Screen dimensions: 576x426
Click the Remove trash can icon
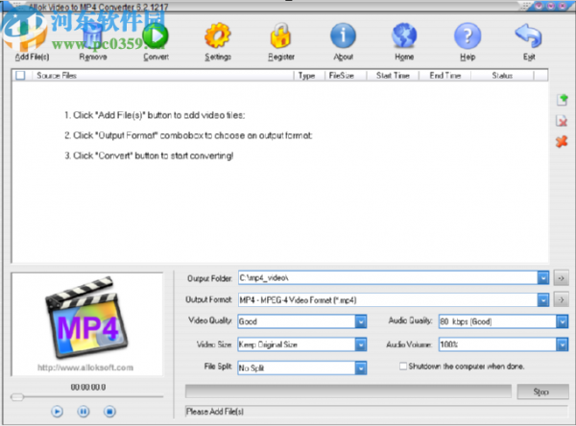click(92, 35)
